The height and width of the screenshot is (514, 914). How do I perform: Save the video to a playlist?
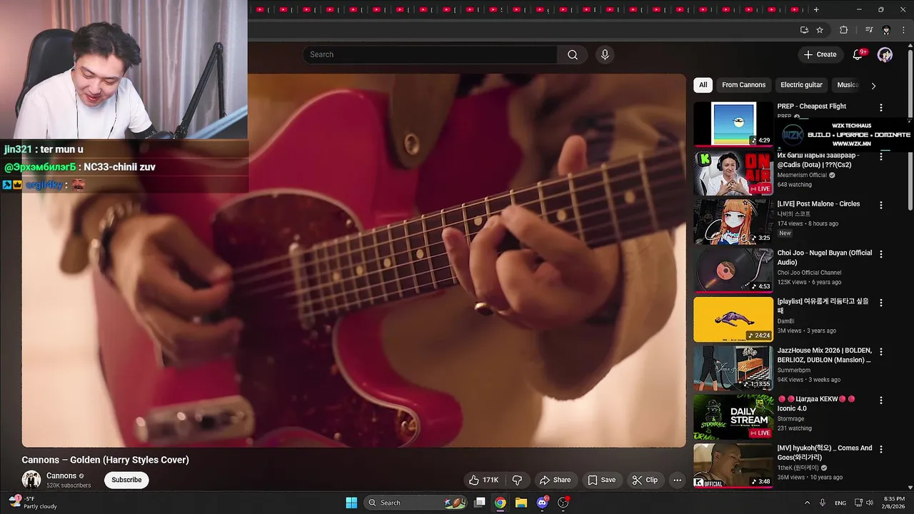[x=601, y=480]
